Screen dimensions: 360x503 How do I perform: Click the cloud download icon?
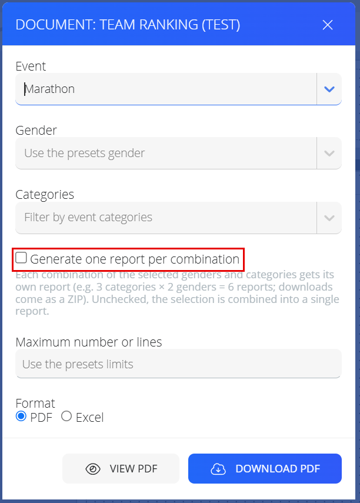point(218,469)
